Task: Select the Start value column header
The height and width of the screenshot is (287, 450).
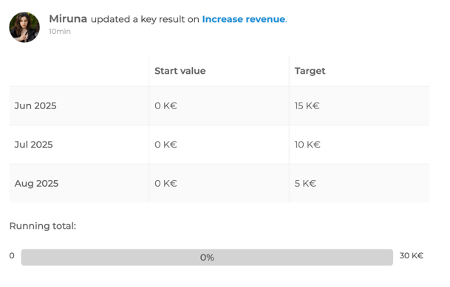Action: pyautogui.click(x=180, y=71)
